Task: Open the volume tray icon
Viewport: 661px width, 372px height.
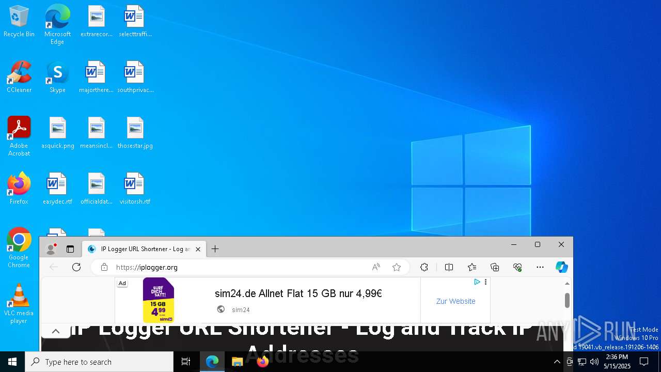Action: pos(594,362)
